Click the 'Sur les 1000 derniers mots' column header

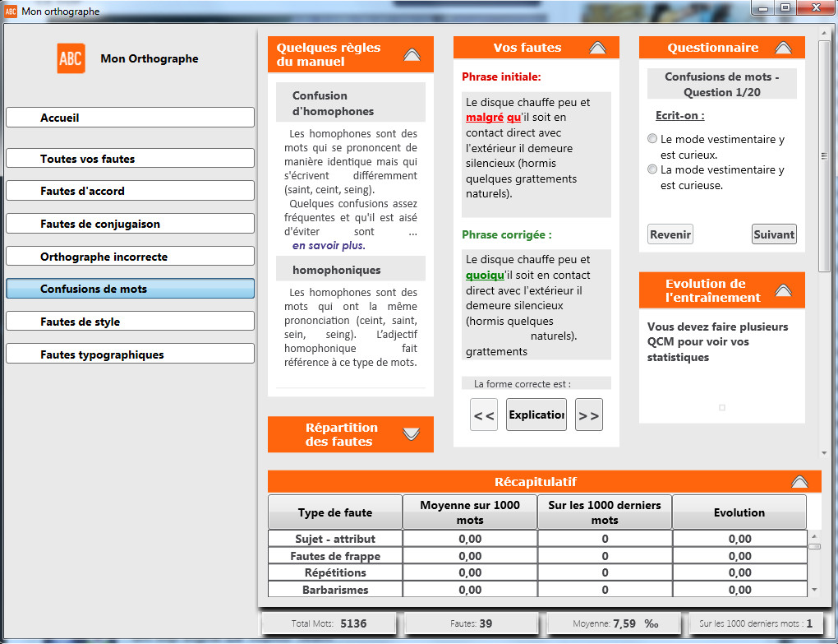(605, 512)
